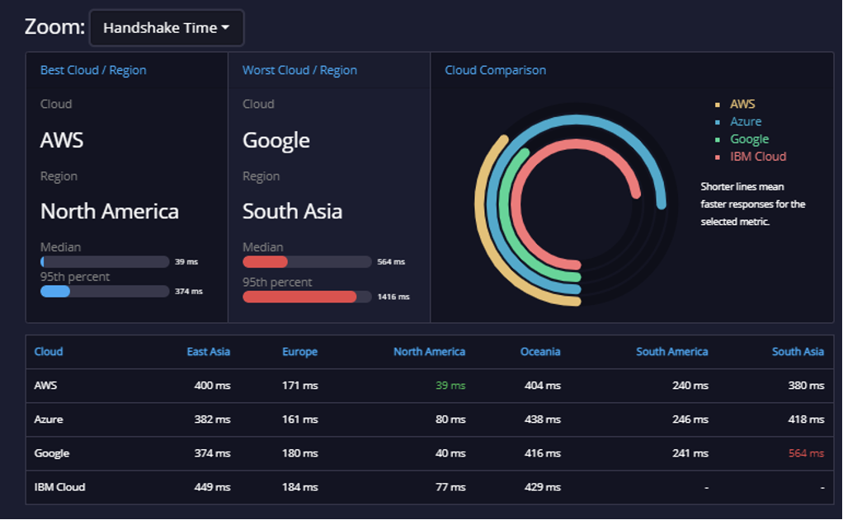Click Azure East Asia 382 ms cell

212,419
